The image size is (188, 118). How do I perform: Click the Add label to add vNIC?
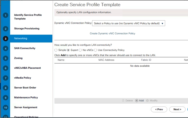141,101
